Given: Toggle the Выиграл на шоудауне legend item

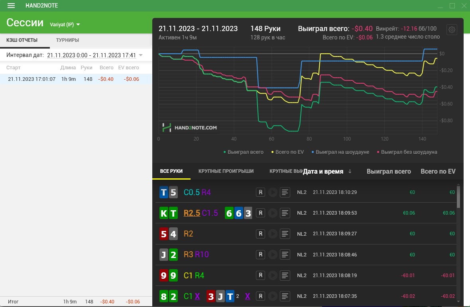Looking at the screenshot, I should [x=340, y=152].
